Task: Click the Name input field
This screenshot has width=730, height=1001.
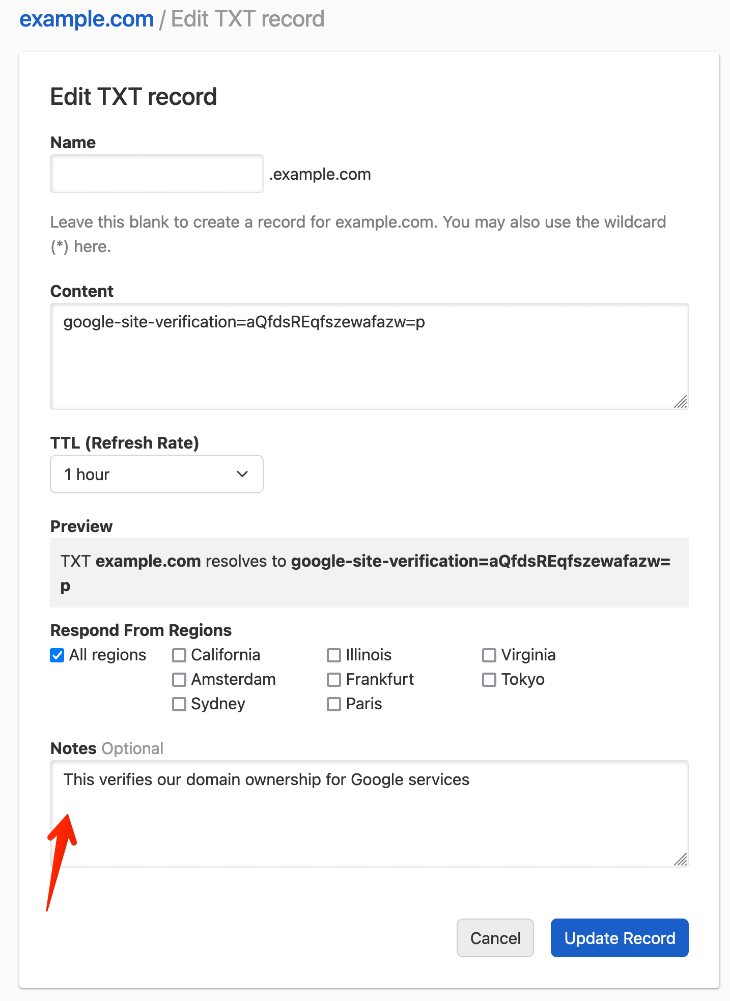Action: (156, 174)
